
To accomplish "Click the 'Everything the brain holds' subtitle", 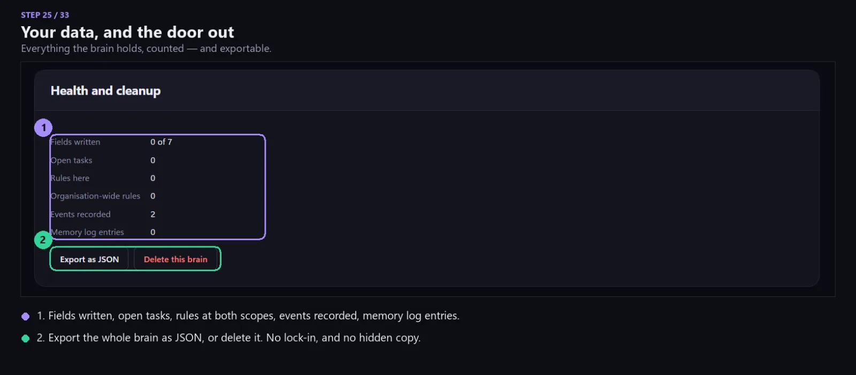I will pos(146,49).
